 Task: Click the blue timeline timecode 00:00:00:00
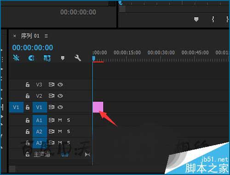33,47
